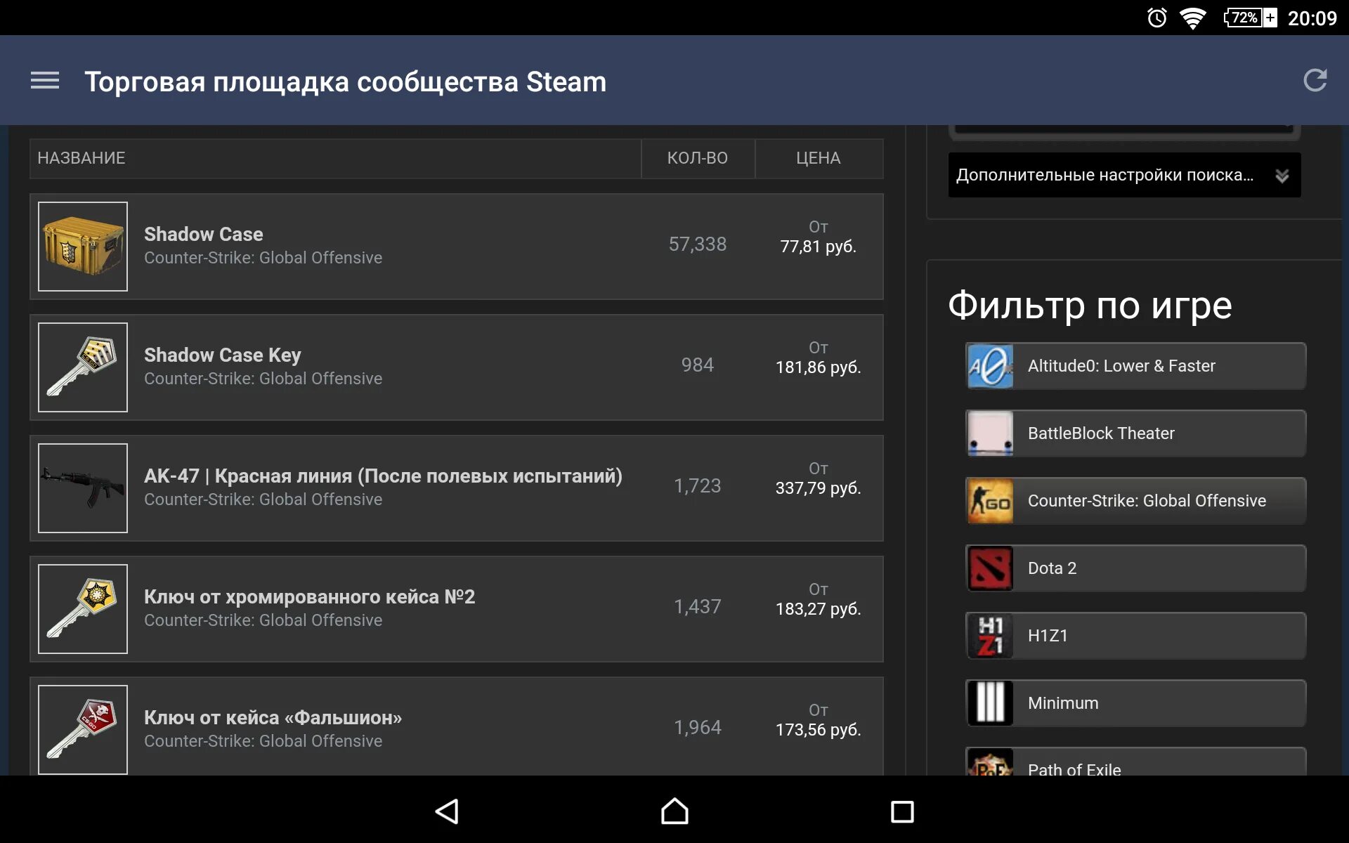Screen dimensions: 1349x843
Task: Select Dota 2 game filter icon
Action: (x=989, y=568)
